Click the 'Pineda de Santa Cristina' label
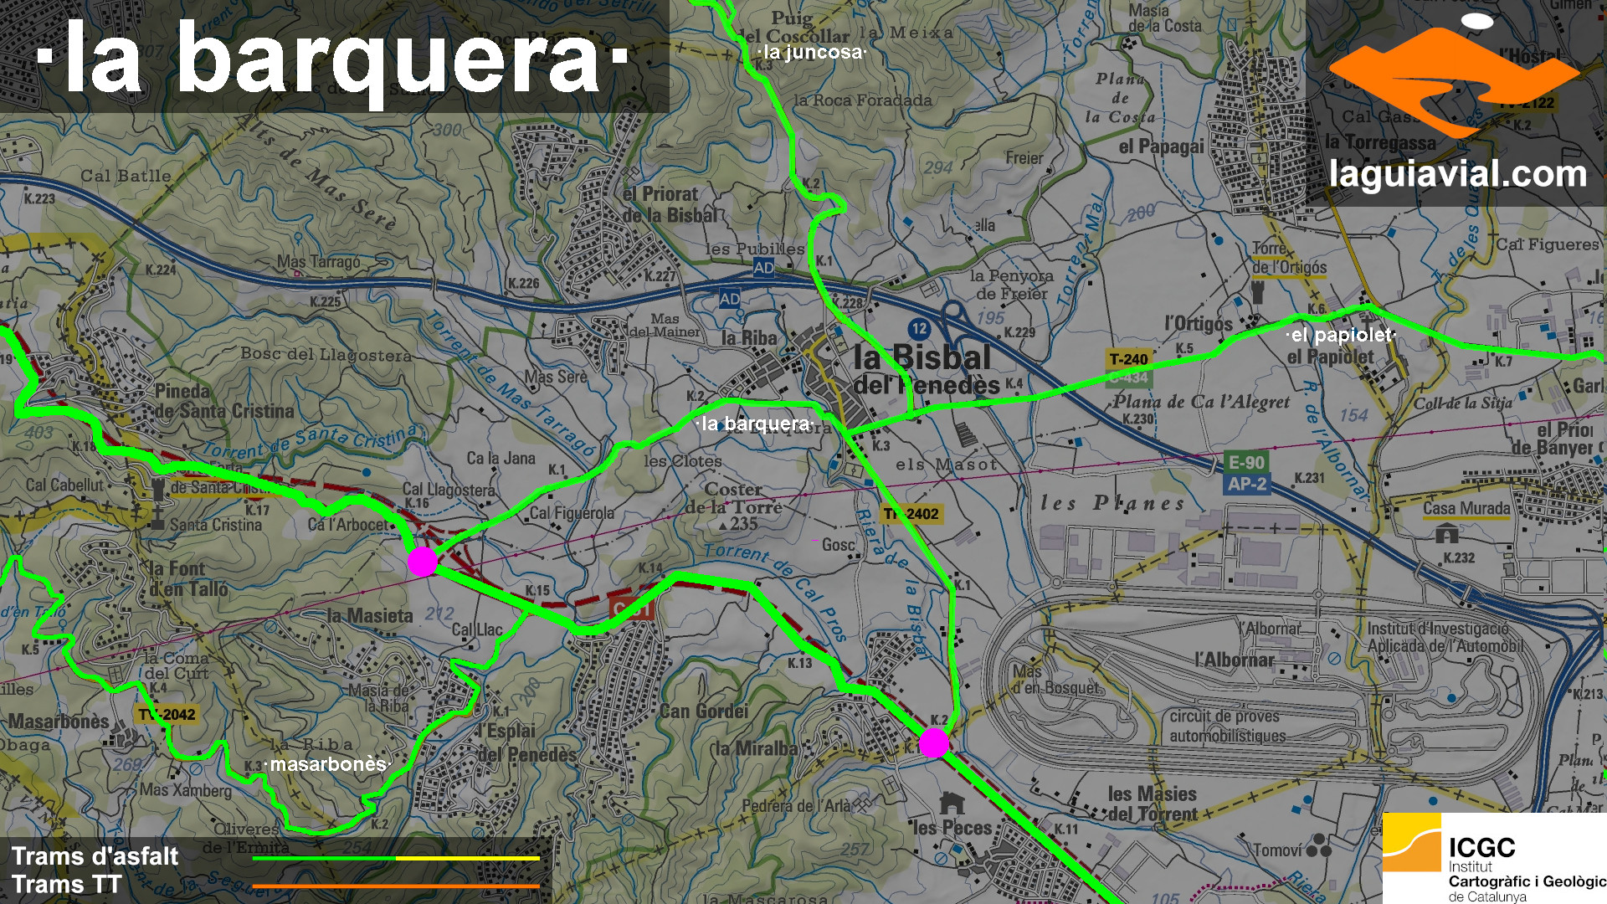 pos(224,401)
